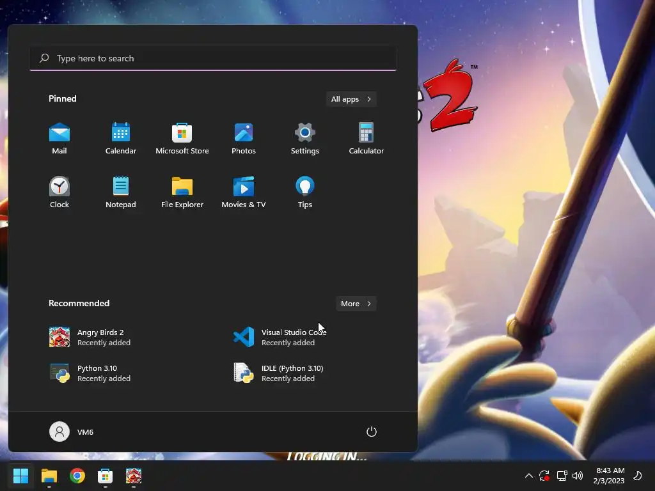Open network settings tray icon
The image size is (655, 491).
(x=562, y=476)
